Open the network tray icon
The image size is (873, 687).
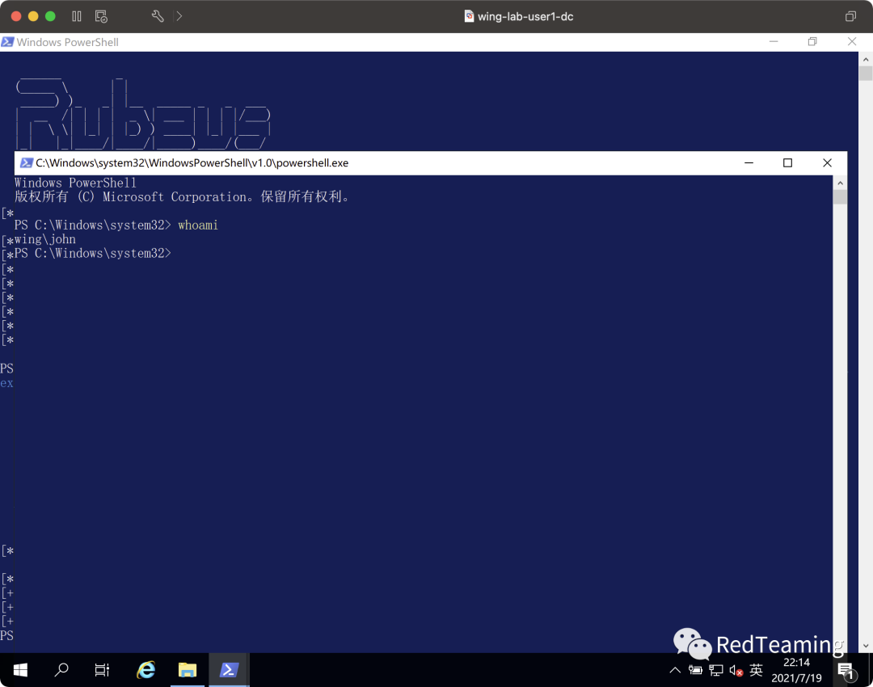(x=716, y=670)
